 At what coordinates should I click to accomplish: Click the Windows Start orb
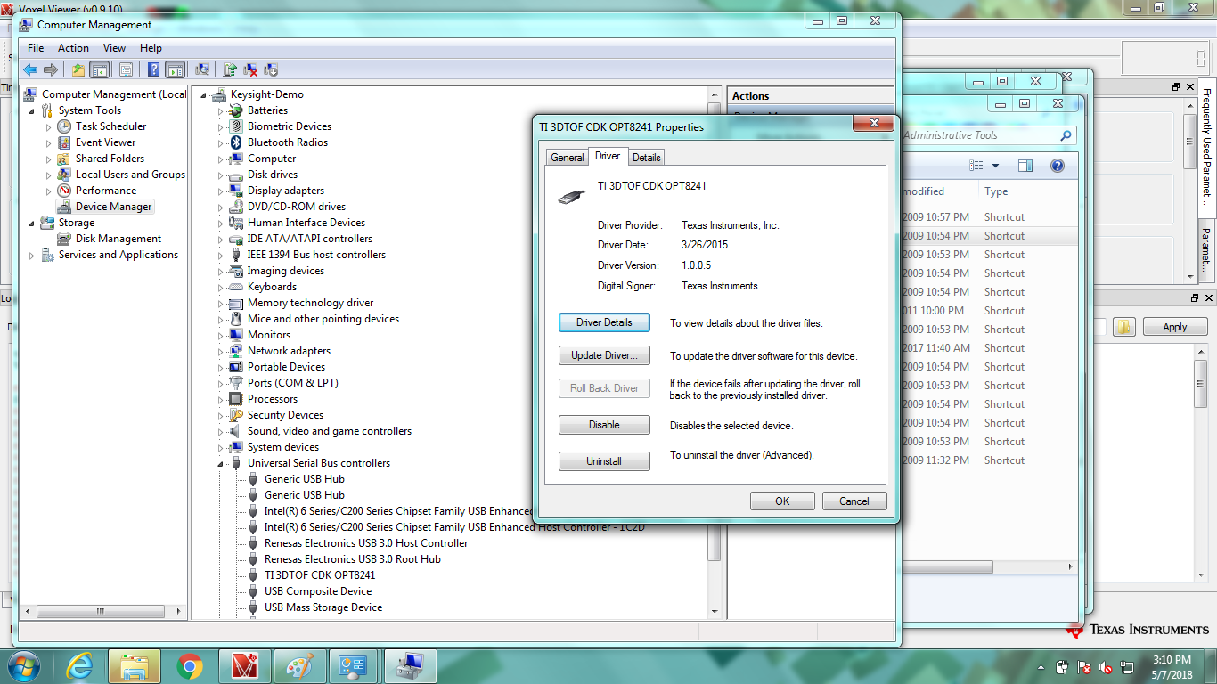23,666
